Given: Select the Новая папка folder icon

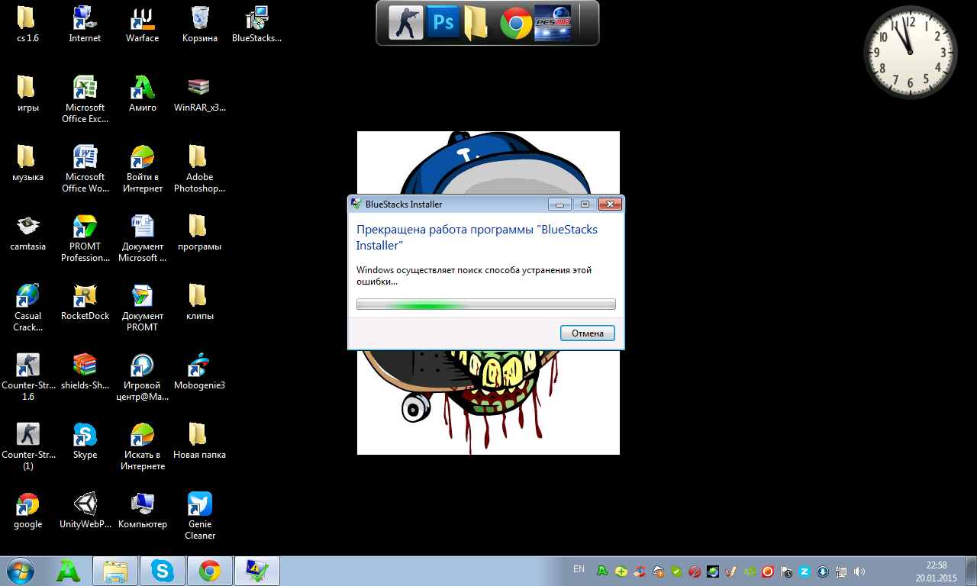Looking at the screenshot, I should 200,441.
